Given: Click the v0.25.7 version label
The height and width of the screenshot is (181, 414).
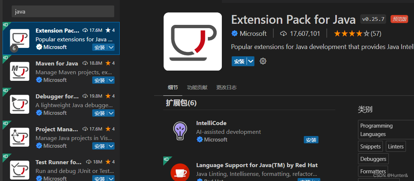Looking at the screenshot, I should point(373,19).
